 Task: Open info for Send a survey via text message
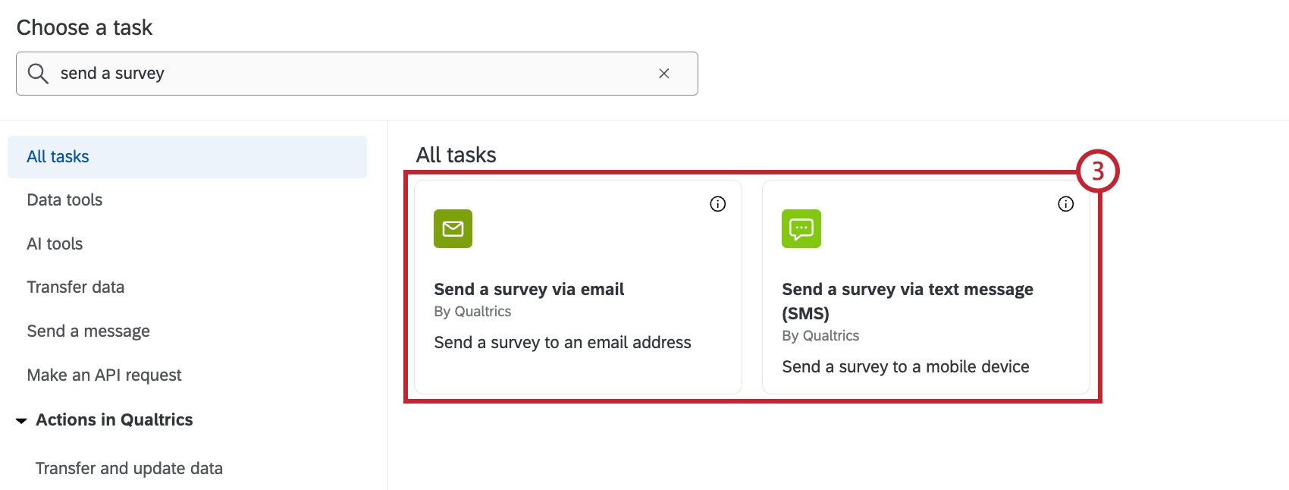(1065, 204)
